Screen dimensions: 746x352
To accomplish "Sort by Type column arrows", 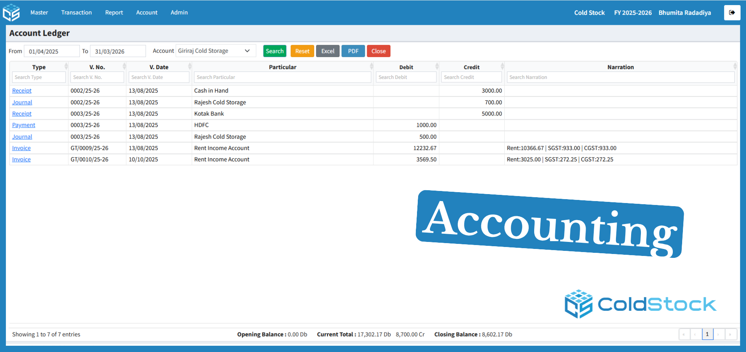I will click(x=66, y=66).
